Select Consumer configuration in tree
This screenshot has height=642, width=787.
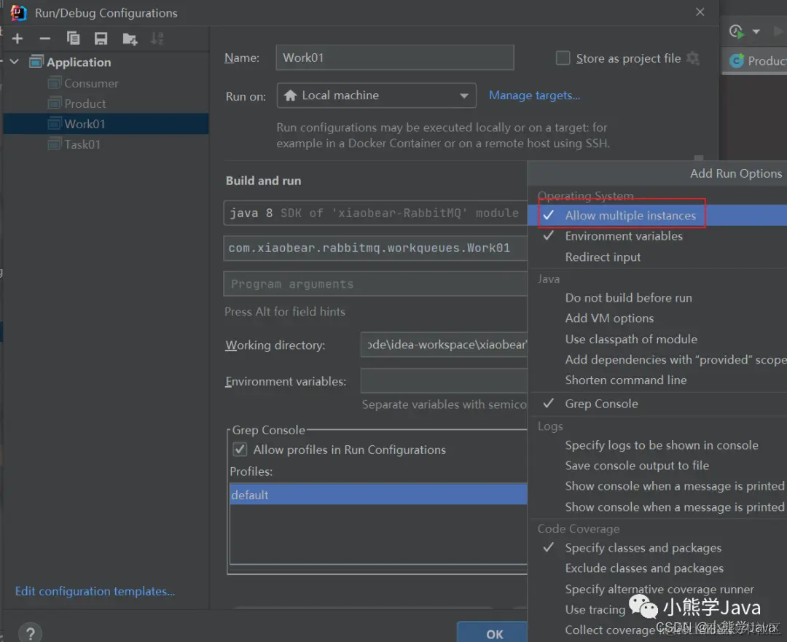(x=91, y=83)
